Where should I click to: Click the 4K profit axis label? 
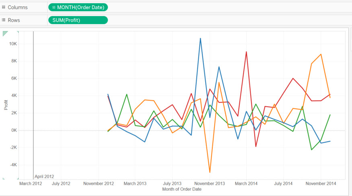(x=14, y=96)
